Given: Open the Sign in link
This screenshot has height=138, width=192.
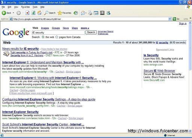Looking at the screenshot, I should (x=183, y=24).
